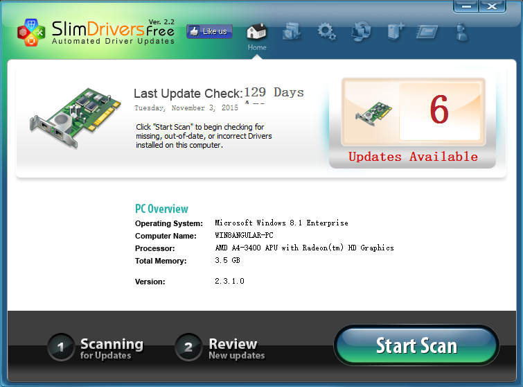Click the Computer Name label
This screenshot has width=523, height=387.
click(x=166, y=236)
